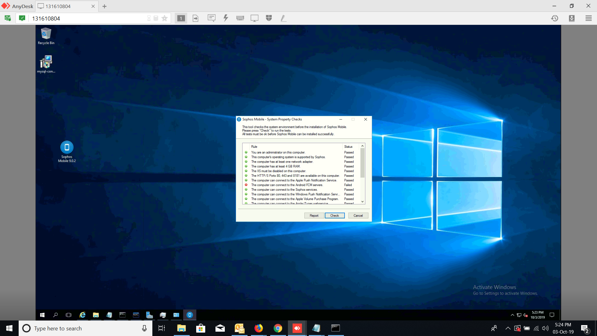The width and height of the screenshot is (597, 336).
Task: Click the Rule column header
Action: [295, 147]
